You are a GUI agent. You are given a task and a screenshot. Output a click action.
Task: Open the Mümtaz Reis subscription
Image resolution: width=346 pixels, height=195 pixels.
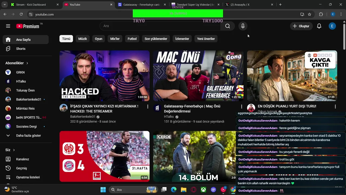26,108
